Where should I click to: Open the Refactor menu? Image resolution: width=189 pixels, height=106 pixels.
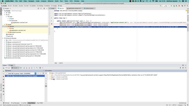(x=50, y=1)
